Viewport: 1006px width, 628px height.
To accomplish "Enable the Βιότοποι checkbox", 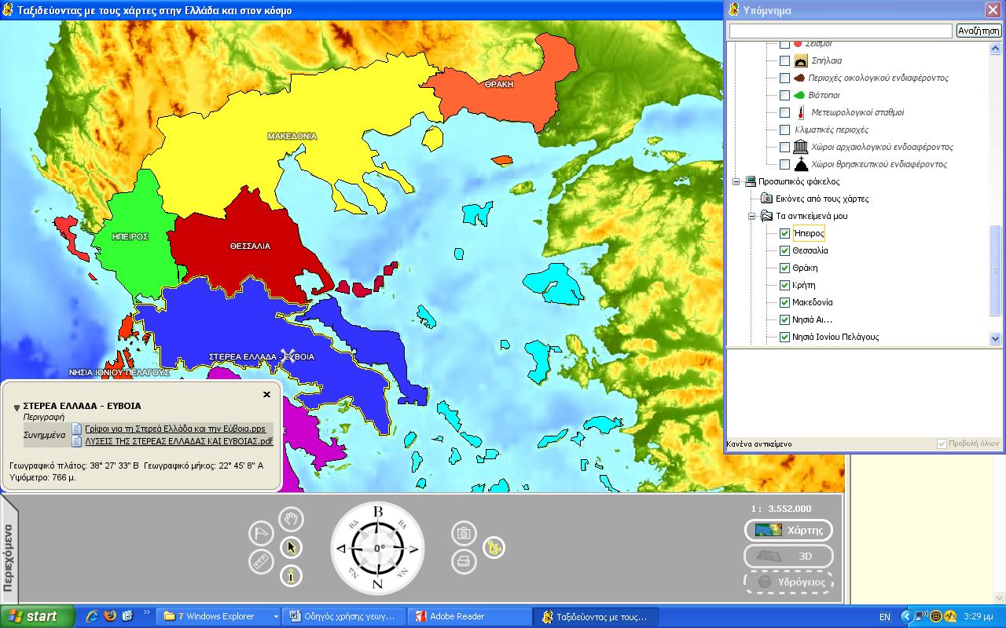I will pos(784,95).
